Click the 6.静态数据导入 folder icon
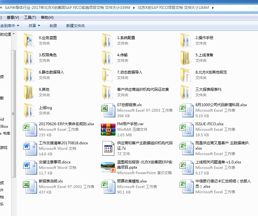 pos(29,75)
